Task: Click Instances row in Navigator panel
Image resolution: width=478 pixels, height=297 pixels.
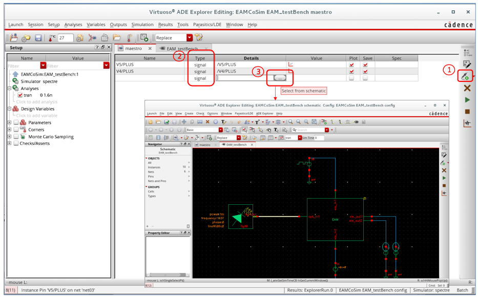Action: (x=168, y=167)
